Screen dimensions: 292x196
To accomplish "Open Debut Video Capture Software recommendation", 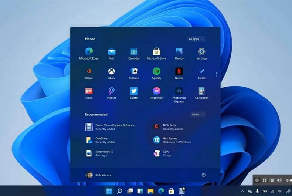I will [x=110, y=127].
